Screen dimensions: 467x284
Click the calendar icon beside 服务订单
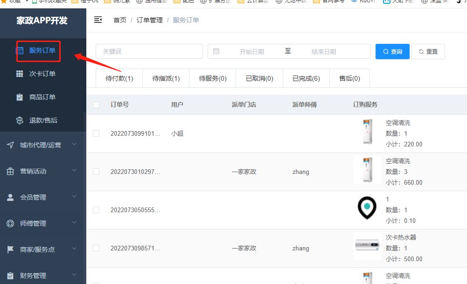coord(20,51)
